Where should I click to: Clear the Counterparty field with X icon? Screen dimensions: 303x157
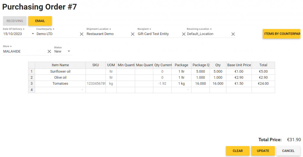point(82,34)
